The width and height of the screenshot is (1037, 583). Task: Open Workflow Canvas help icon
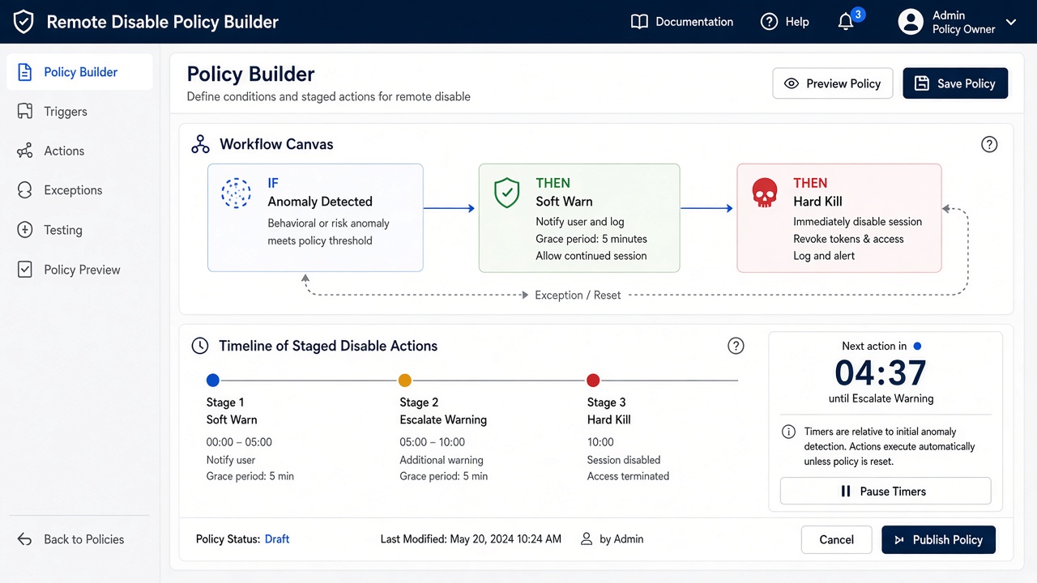989,144
